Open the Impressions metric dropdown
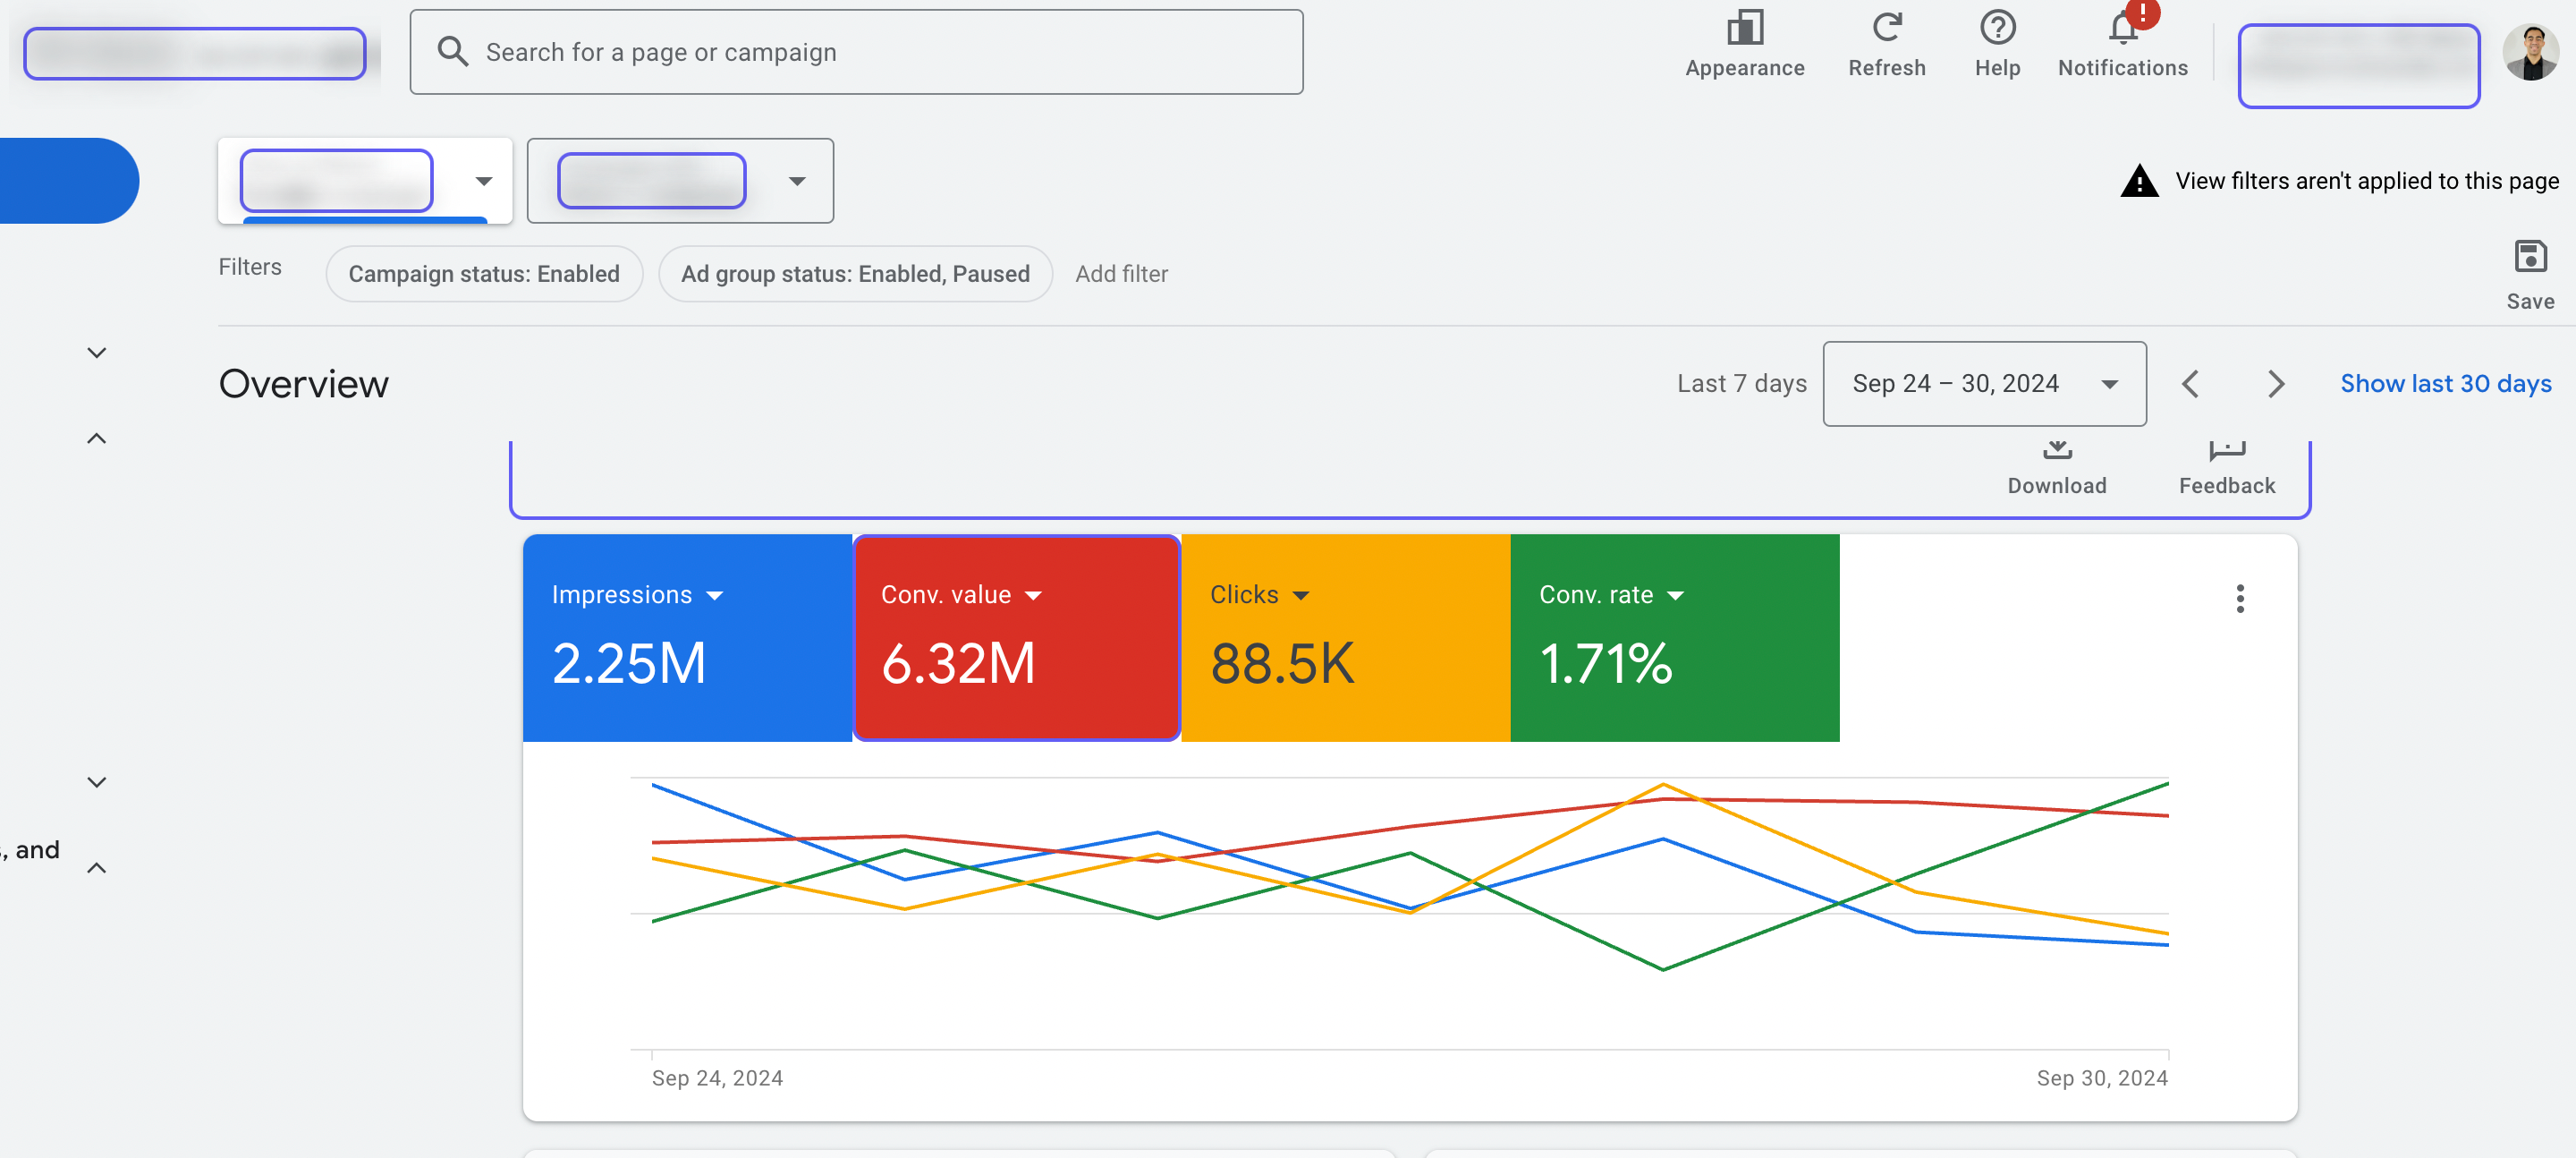 tap(714, 595)
